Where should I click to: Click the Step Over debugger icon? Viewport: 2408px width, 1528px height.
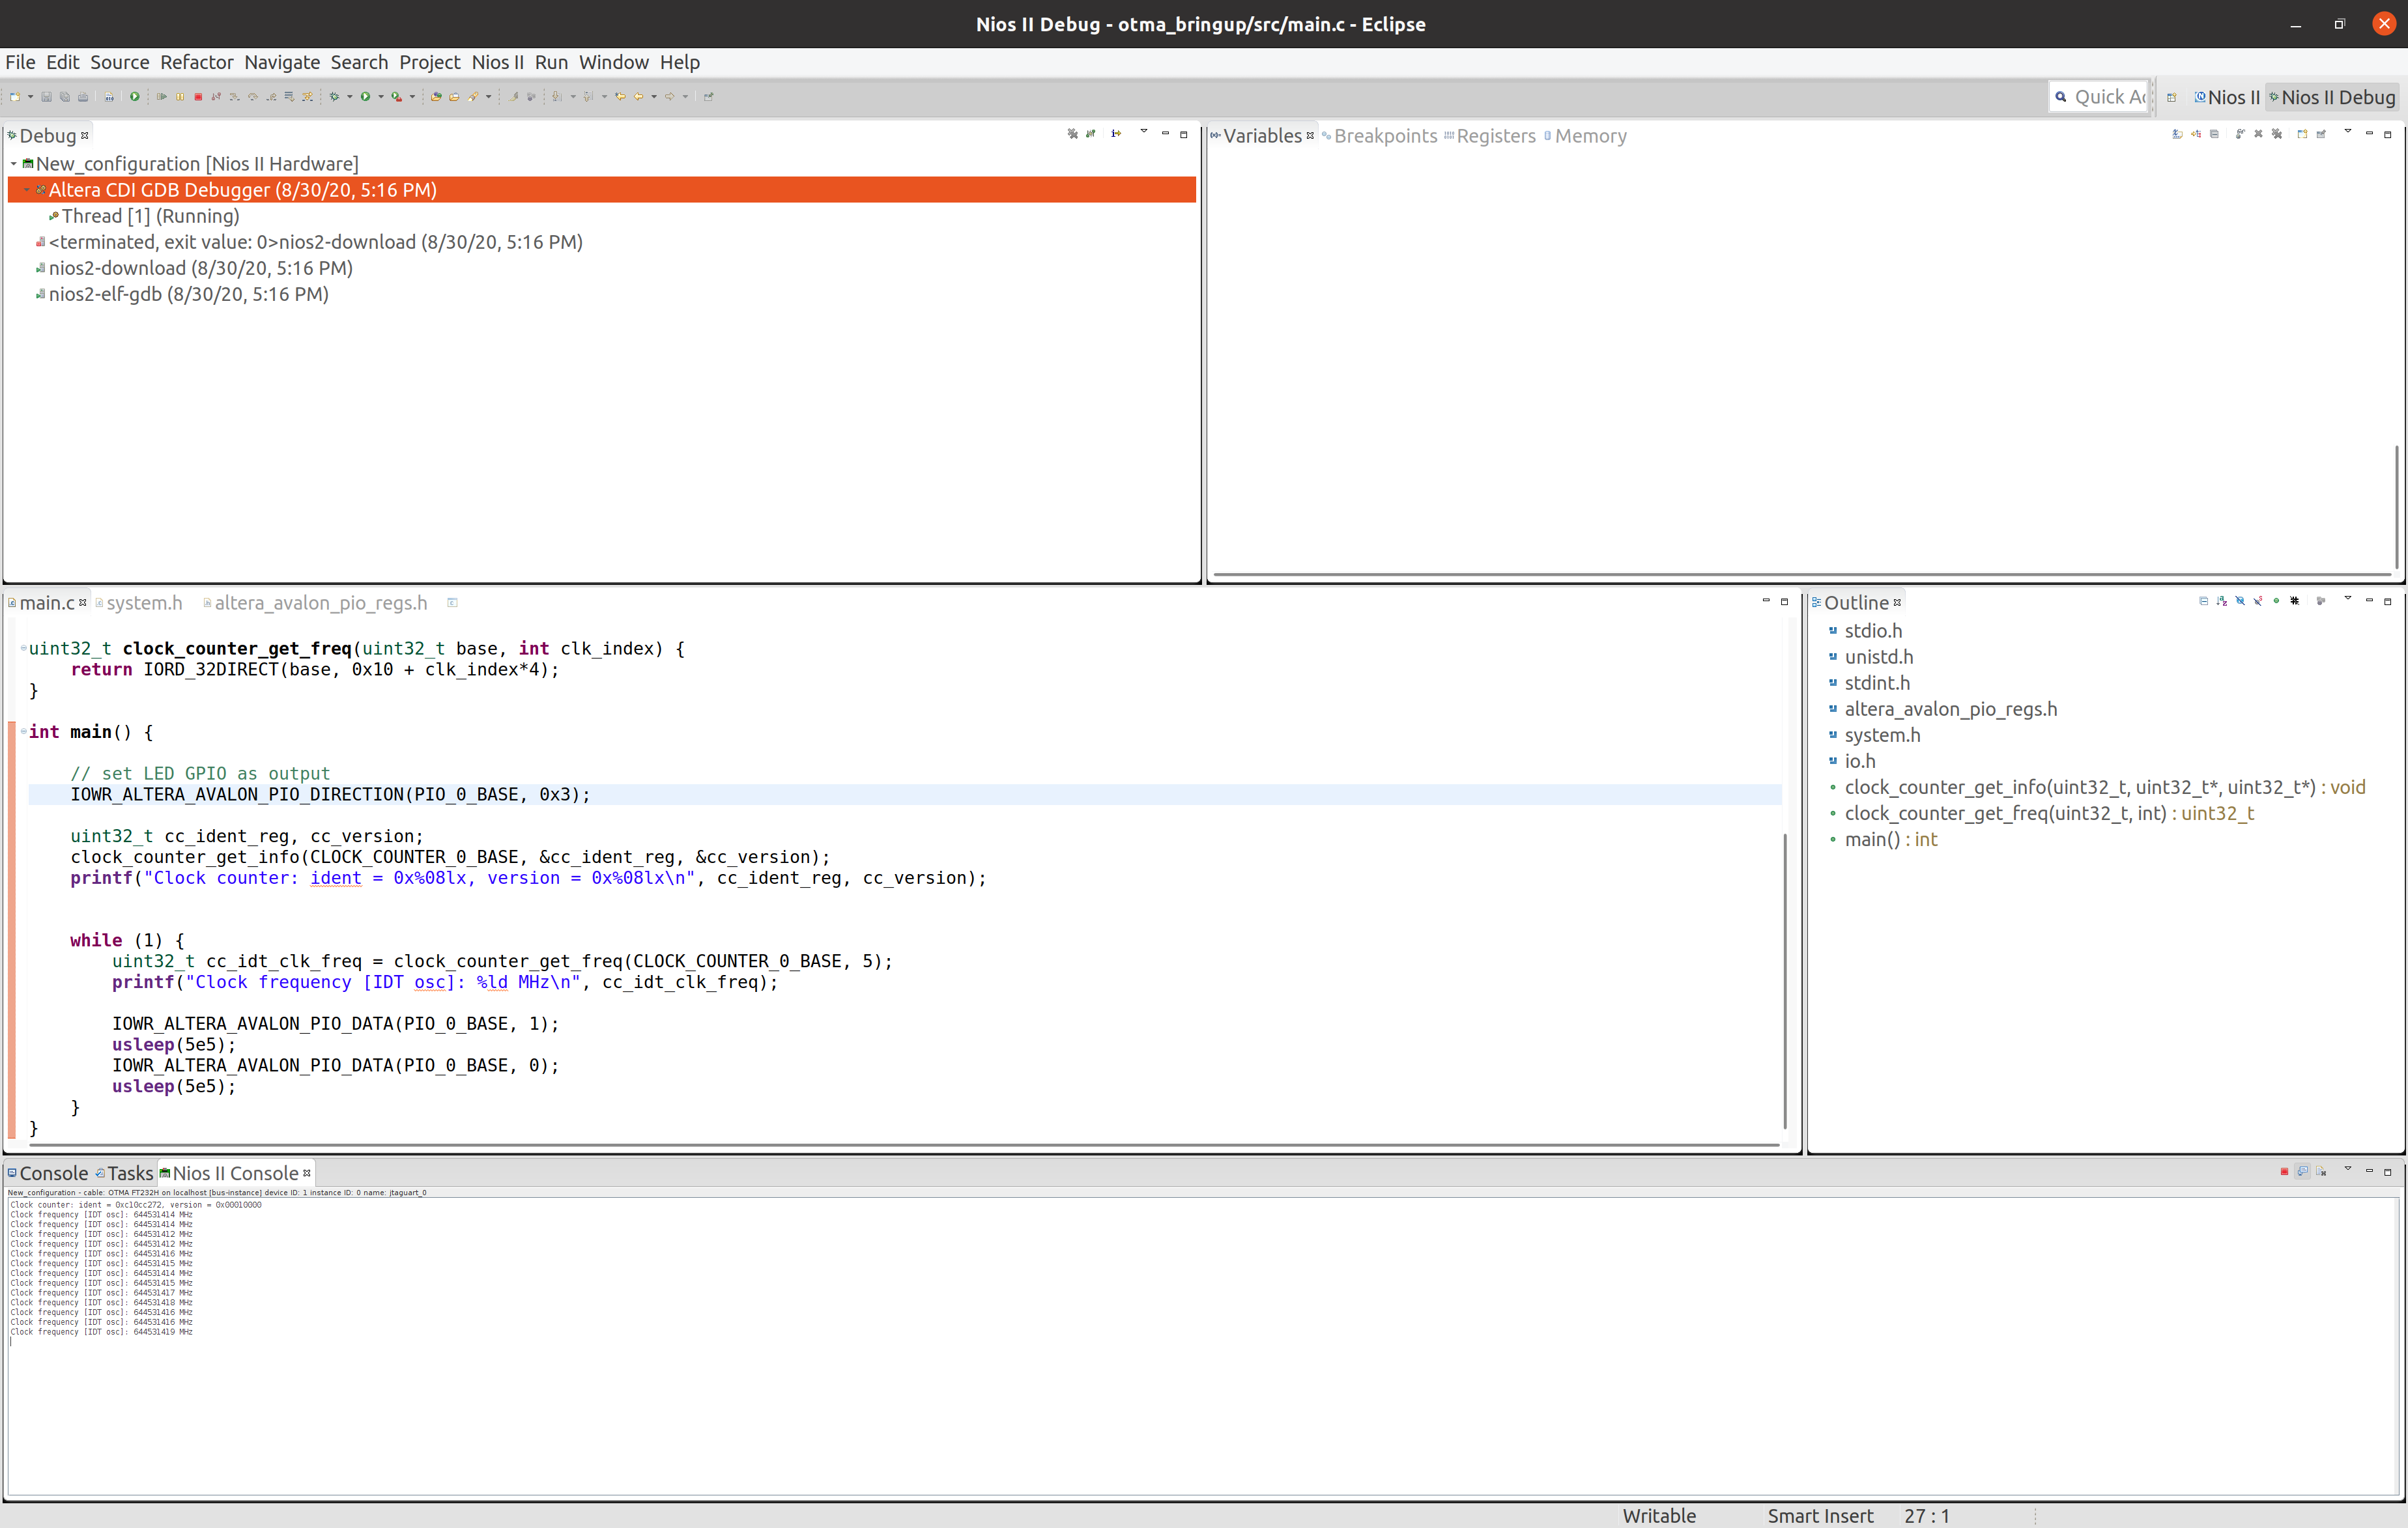coord(253,97)
